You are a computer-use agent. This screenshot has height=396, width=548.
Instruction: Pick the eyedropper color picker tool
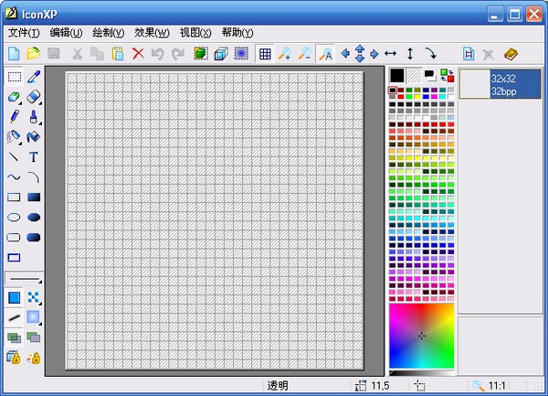point(34,77)
